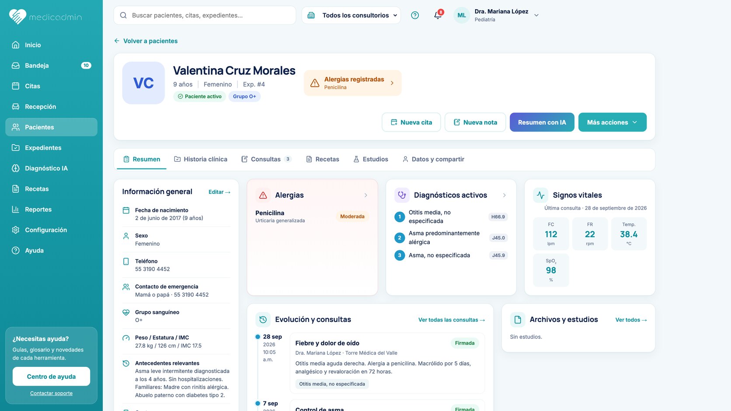Click the Ayuda question mark icon in sidebar
Screen dimensions: 731x411
[16, 250]
